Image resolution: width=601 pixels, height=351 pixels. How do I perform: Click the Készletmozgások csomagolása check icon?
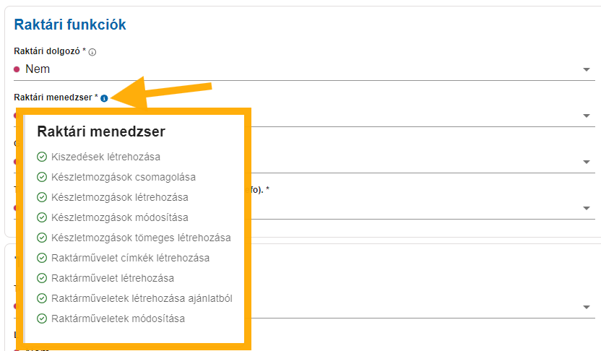(42, 177)
